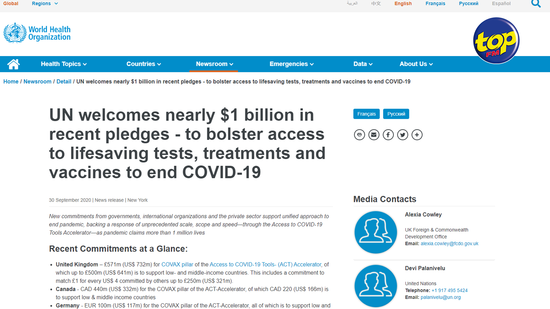550x309 pixels.
Task: Expand the Regions dropdown
Action: (x=45, y=3)
